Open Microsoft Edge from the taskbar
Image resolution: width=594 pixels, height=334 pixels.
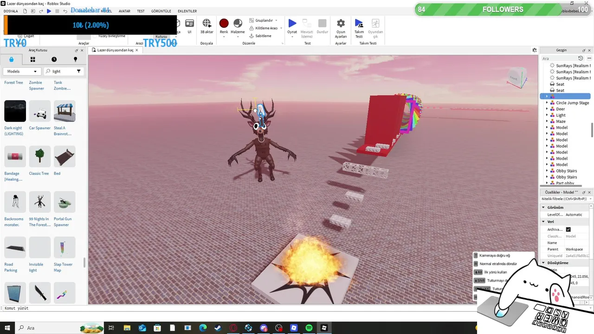pyautogui.click(x=203, y=328)
